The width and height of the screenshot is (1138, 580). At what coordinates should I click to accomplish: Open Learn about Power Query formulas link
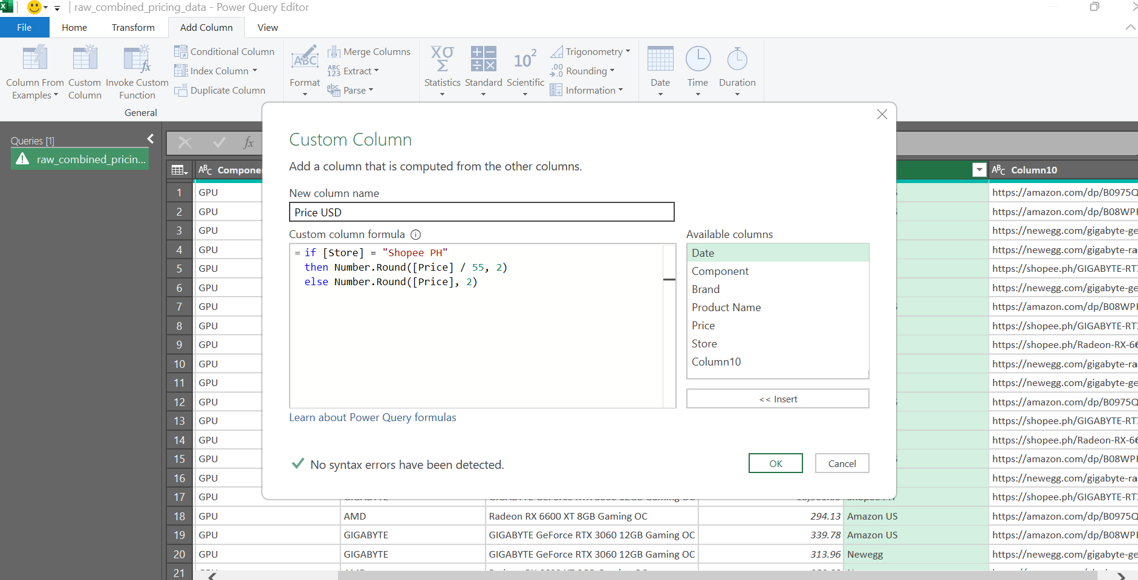coord(372,417)
